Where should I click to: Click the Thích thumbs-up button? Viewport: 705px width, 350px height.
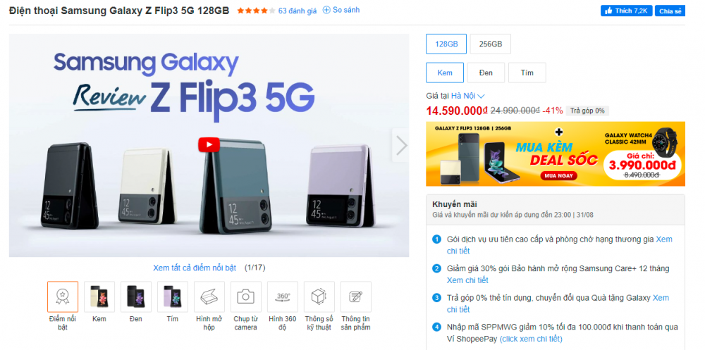pos(626,11)
